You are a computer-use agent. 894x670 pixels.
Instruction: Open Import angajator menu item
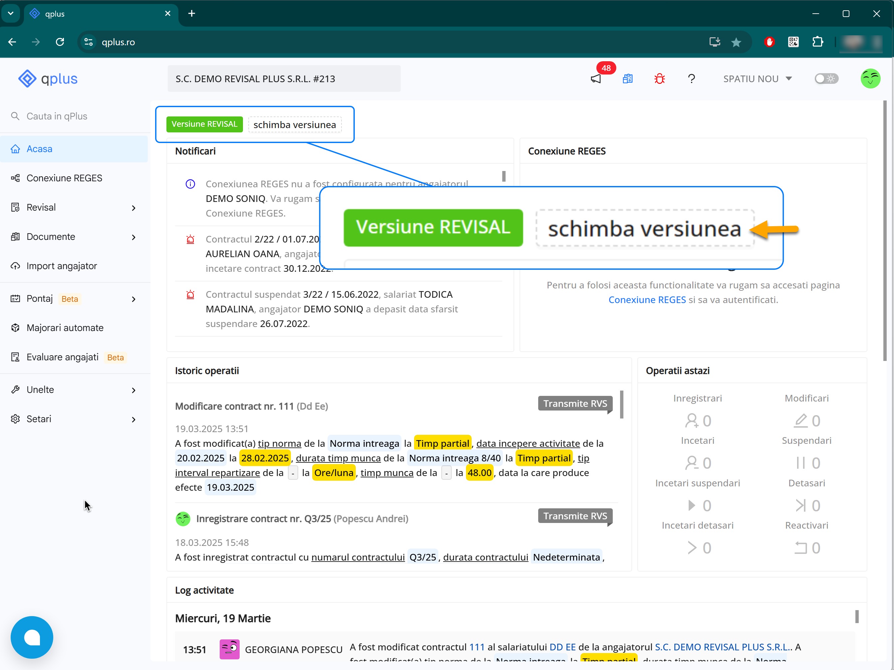pyautogui.click(x=74, y=266)
